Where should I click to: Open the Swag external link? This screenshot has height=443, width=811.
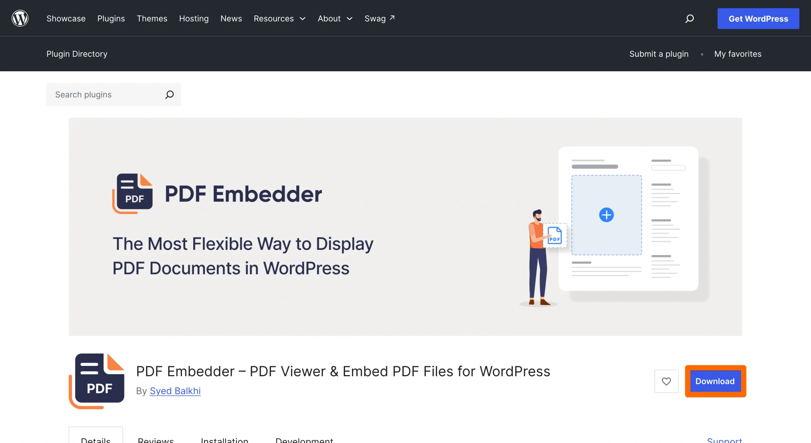(380, 19)
